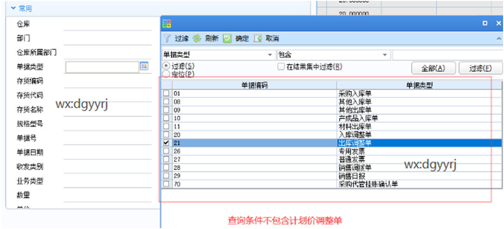Click the 部门 field in left panel
504x229 pixels.
(x=108, y=39)
